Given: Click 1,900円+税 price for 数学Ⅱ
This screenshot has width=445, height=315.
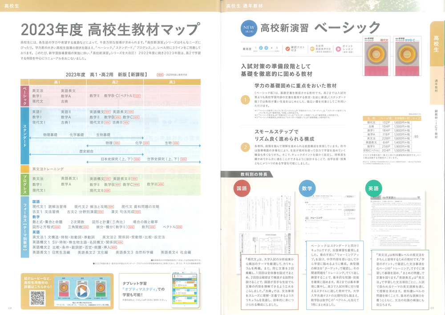Looking at the screenshot, I should [402, 146].
